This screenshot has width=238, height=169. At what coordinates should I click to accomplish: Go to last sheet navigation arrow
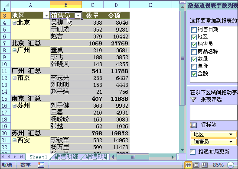click(21, 157)
